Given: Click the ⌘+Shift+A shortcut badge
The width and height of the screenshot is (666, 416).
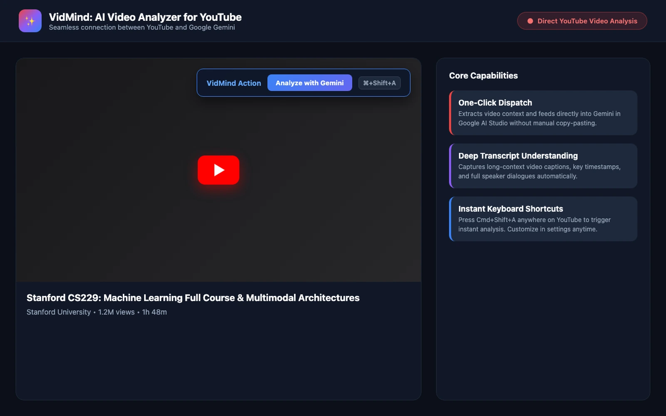Looking at the screenshot, I should tap(380, 83).
